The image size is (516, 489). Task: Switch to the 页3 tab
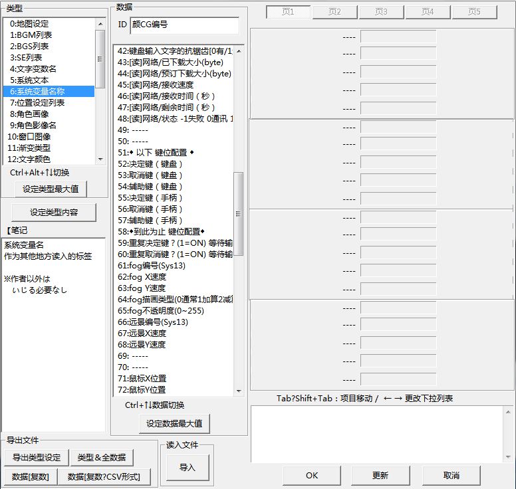click(x=381, y=12)
